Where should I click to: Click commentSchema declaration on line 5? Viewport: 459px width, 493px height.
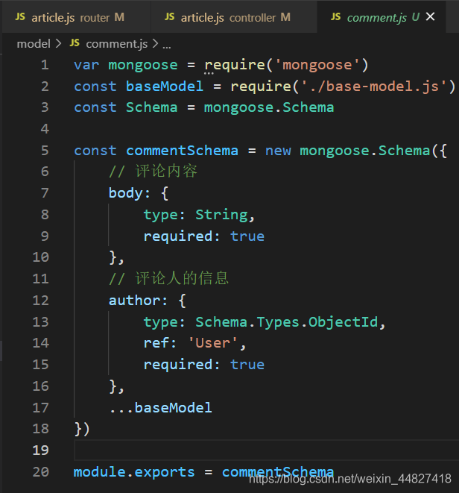(183, 151)
